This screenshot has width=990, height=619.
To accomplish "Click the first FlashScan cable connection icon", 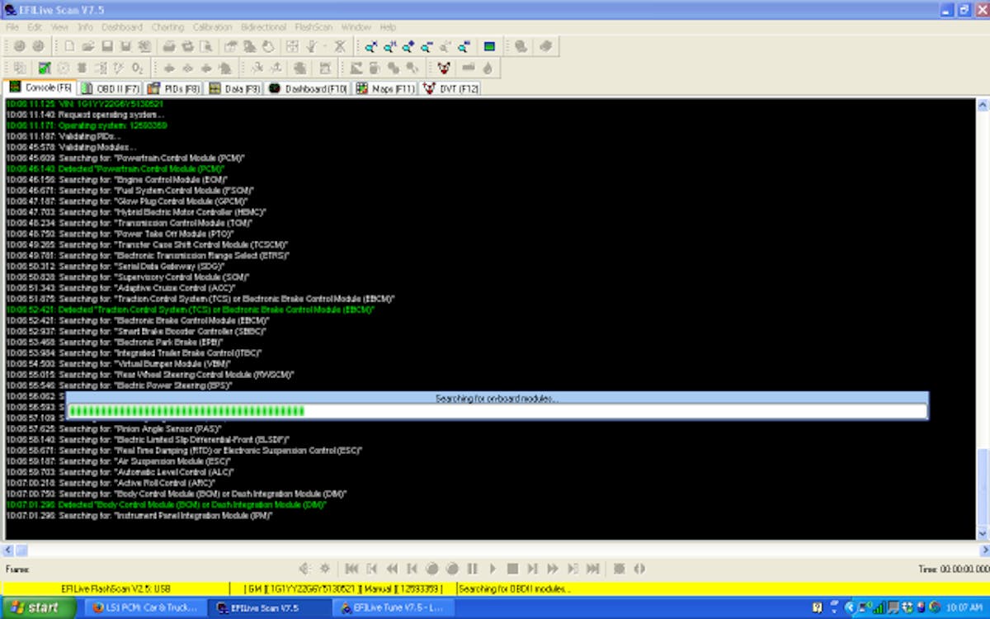I will pyautogui.click(x=19, y=45).
